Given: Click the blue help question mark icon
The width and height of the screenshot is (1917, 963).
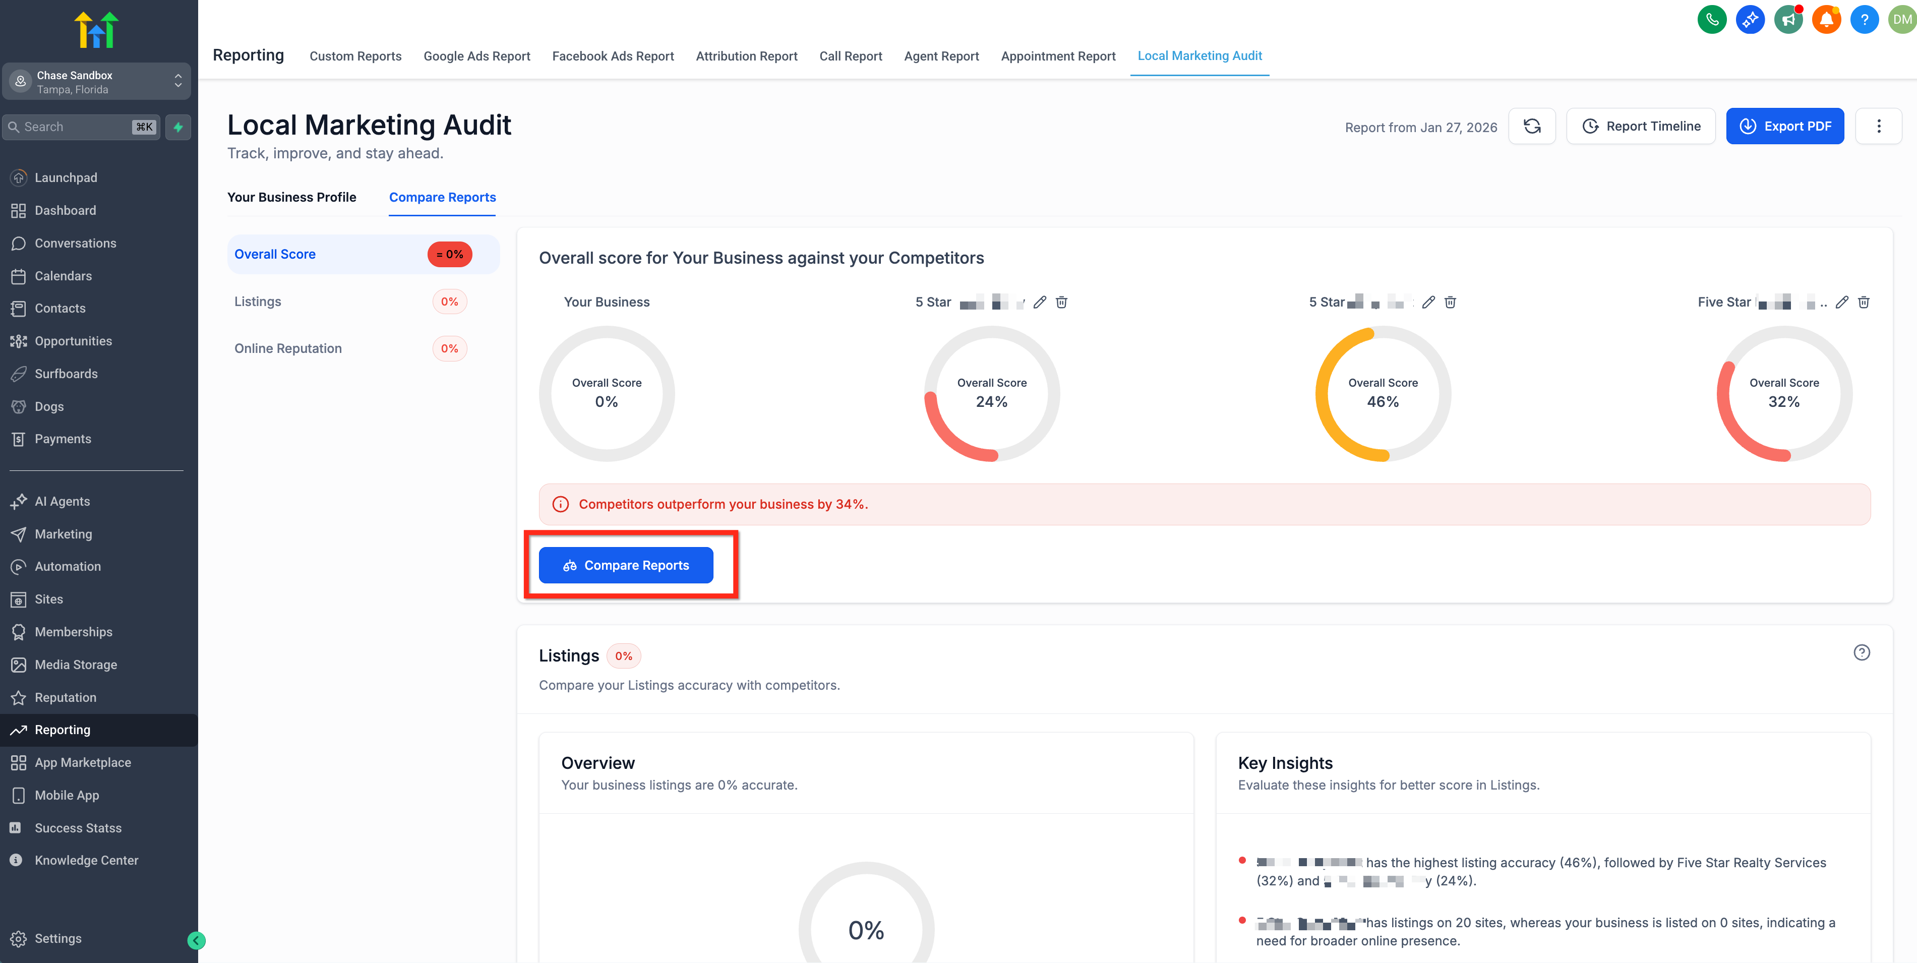Looking at the screenshot, I should 1864,19.
